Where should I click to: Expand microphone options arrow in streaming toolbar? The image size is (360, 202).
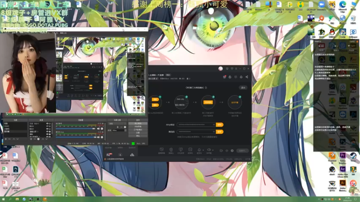pos(203,150)
